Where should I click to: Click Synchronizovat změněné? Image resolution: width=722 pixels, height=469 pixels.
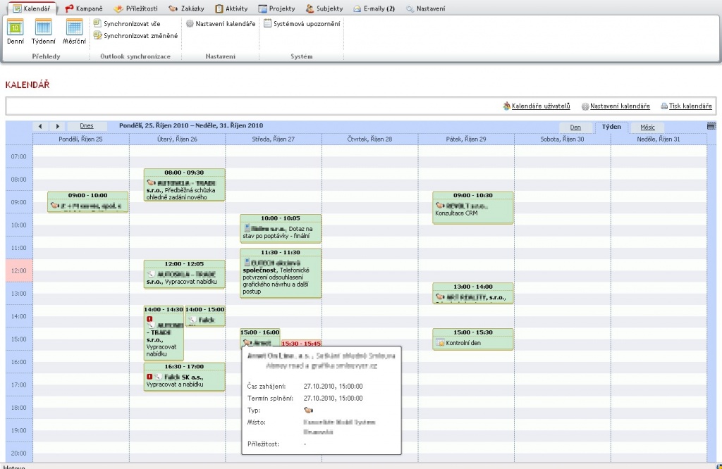tap(136, 35)
